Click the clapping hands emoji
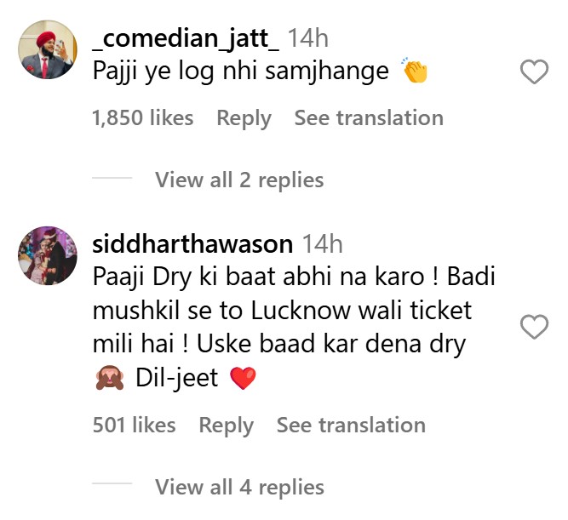568x520 pixels. [x=415, y=71]
